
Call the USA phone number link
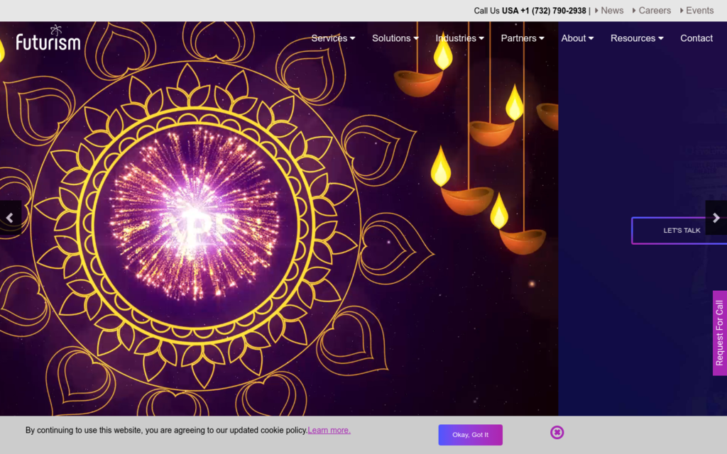pos(544,11)
